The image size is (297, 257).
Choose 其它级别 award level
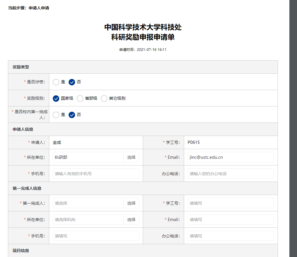(x=104, y=99)
